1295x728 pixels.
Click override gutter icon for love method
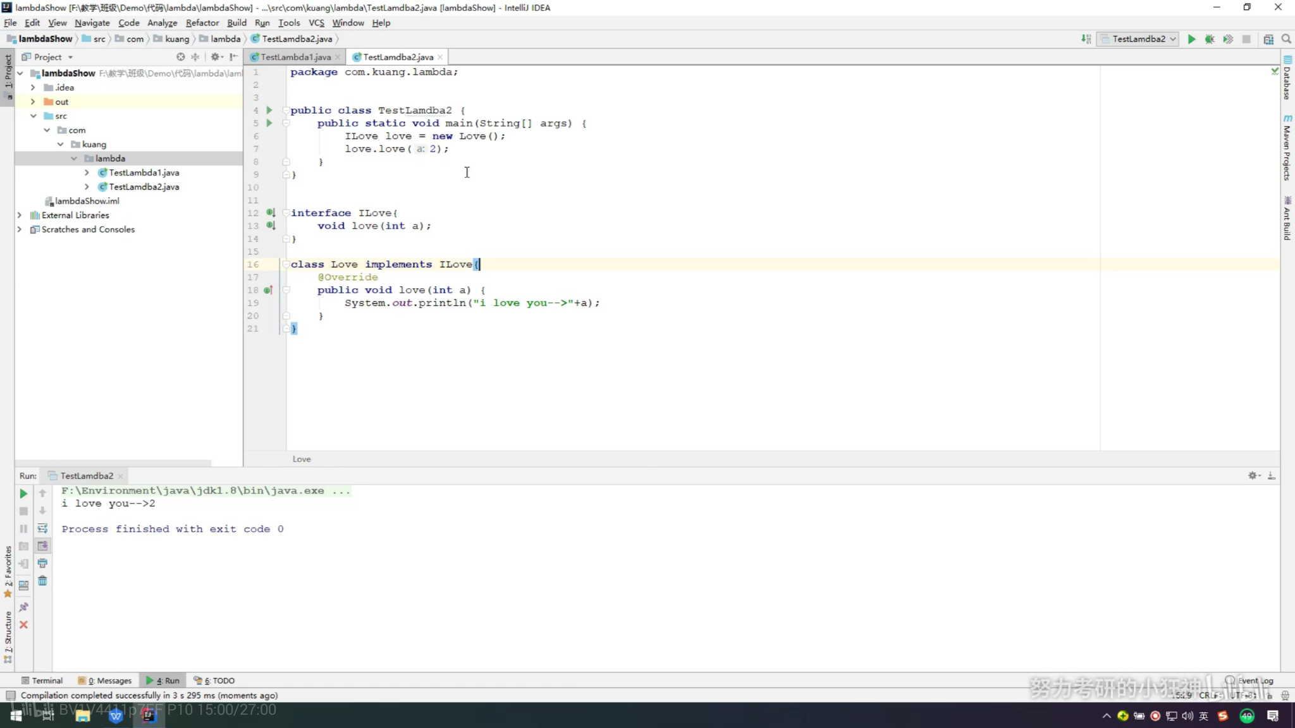point(268,290)
